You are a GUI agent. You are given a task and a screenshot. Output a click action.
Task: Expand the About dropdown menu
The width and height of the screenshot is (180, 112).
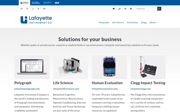[154, 22]
